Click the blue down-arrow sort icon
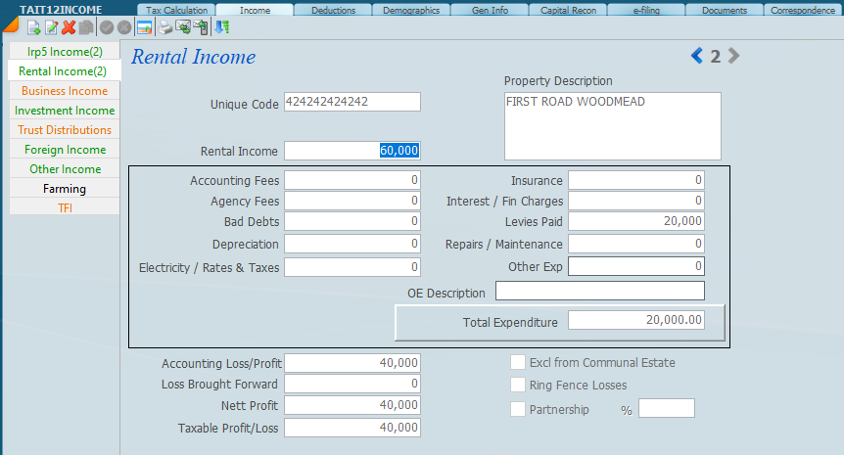This screenshot has height=455, width=844. [x=222, y=27]
